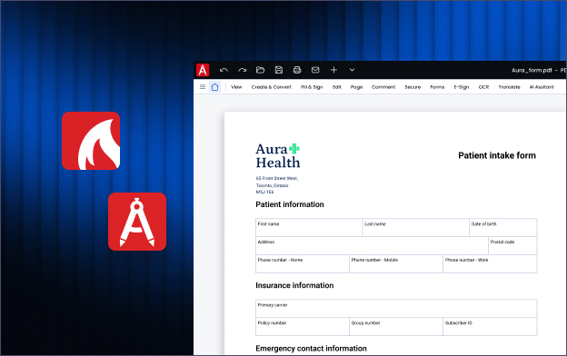This screenshot has width=567, height=356.
Task: Click the Policy number field
Action: pyautogui.click(x=303, y=326)
